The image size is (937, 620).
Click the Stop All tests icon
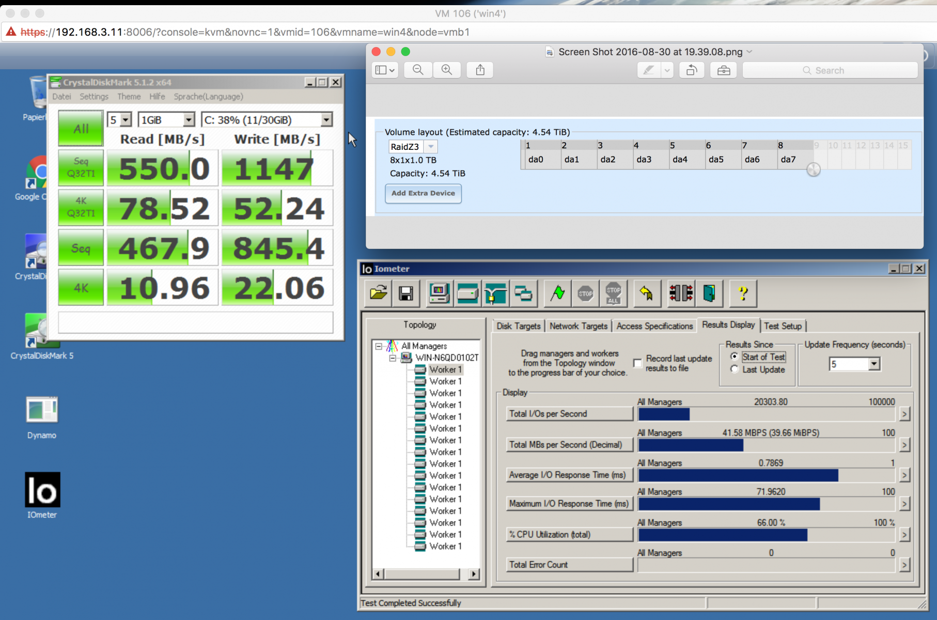(x=613, y=293)
